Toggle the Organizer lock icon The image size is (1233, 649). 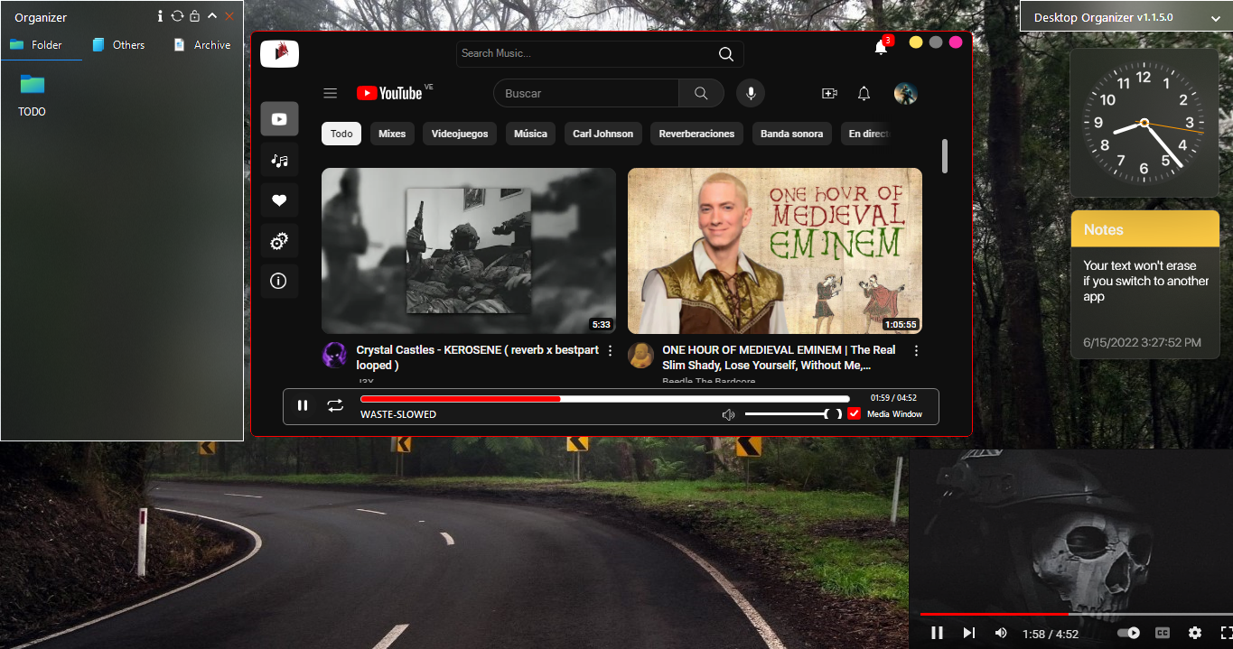pos(194,16)
